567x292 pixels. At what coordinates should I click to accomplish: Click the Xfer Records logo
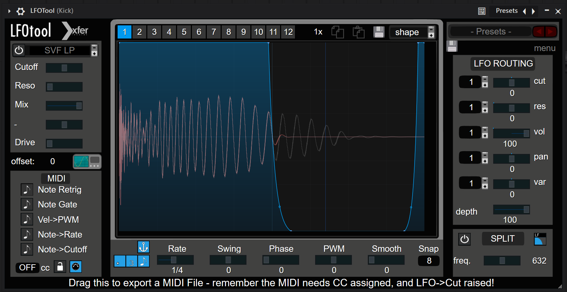point(75,31)
